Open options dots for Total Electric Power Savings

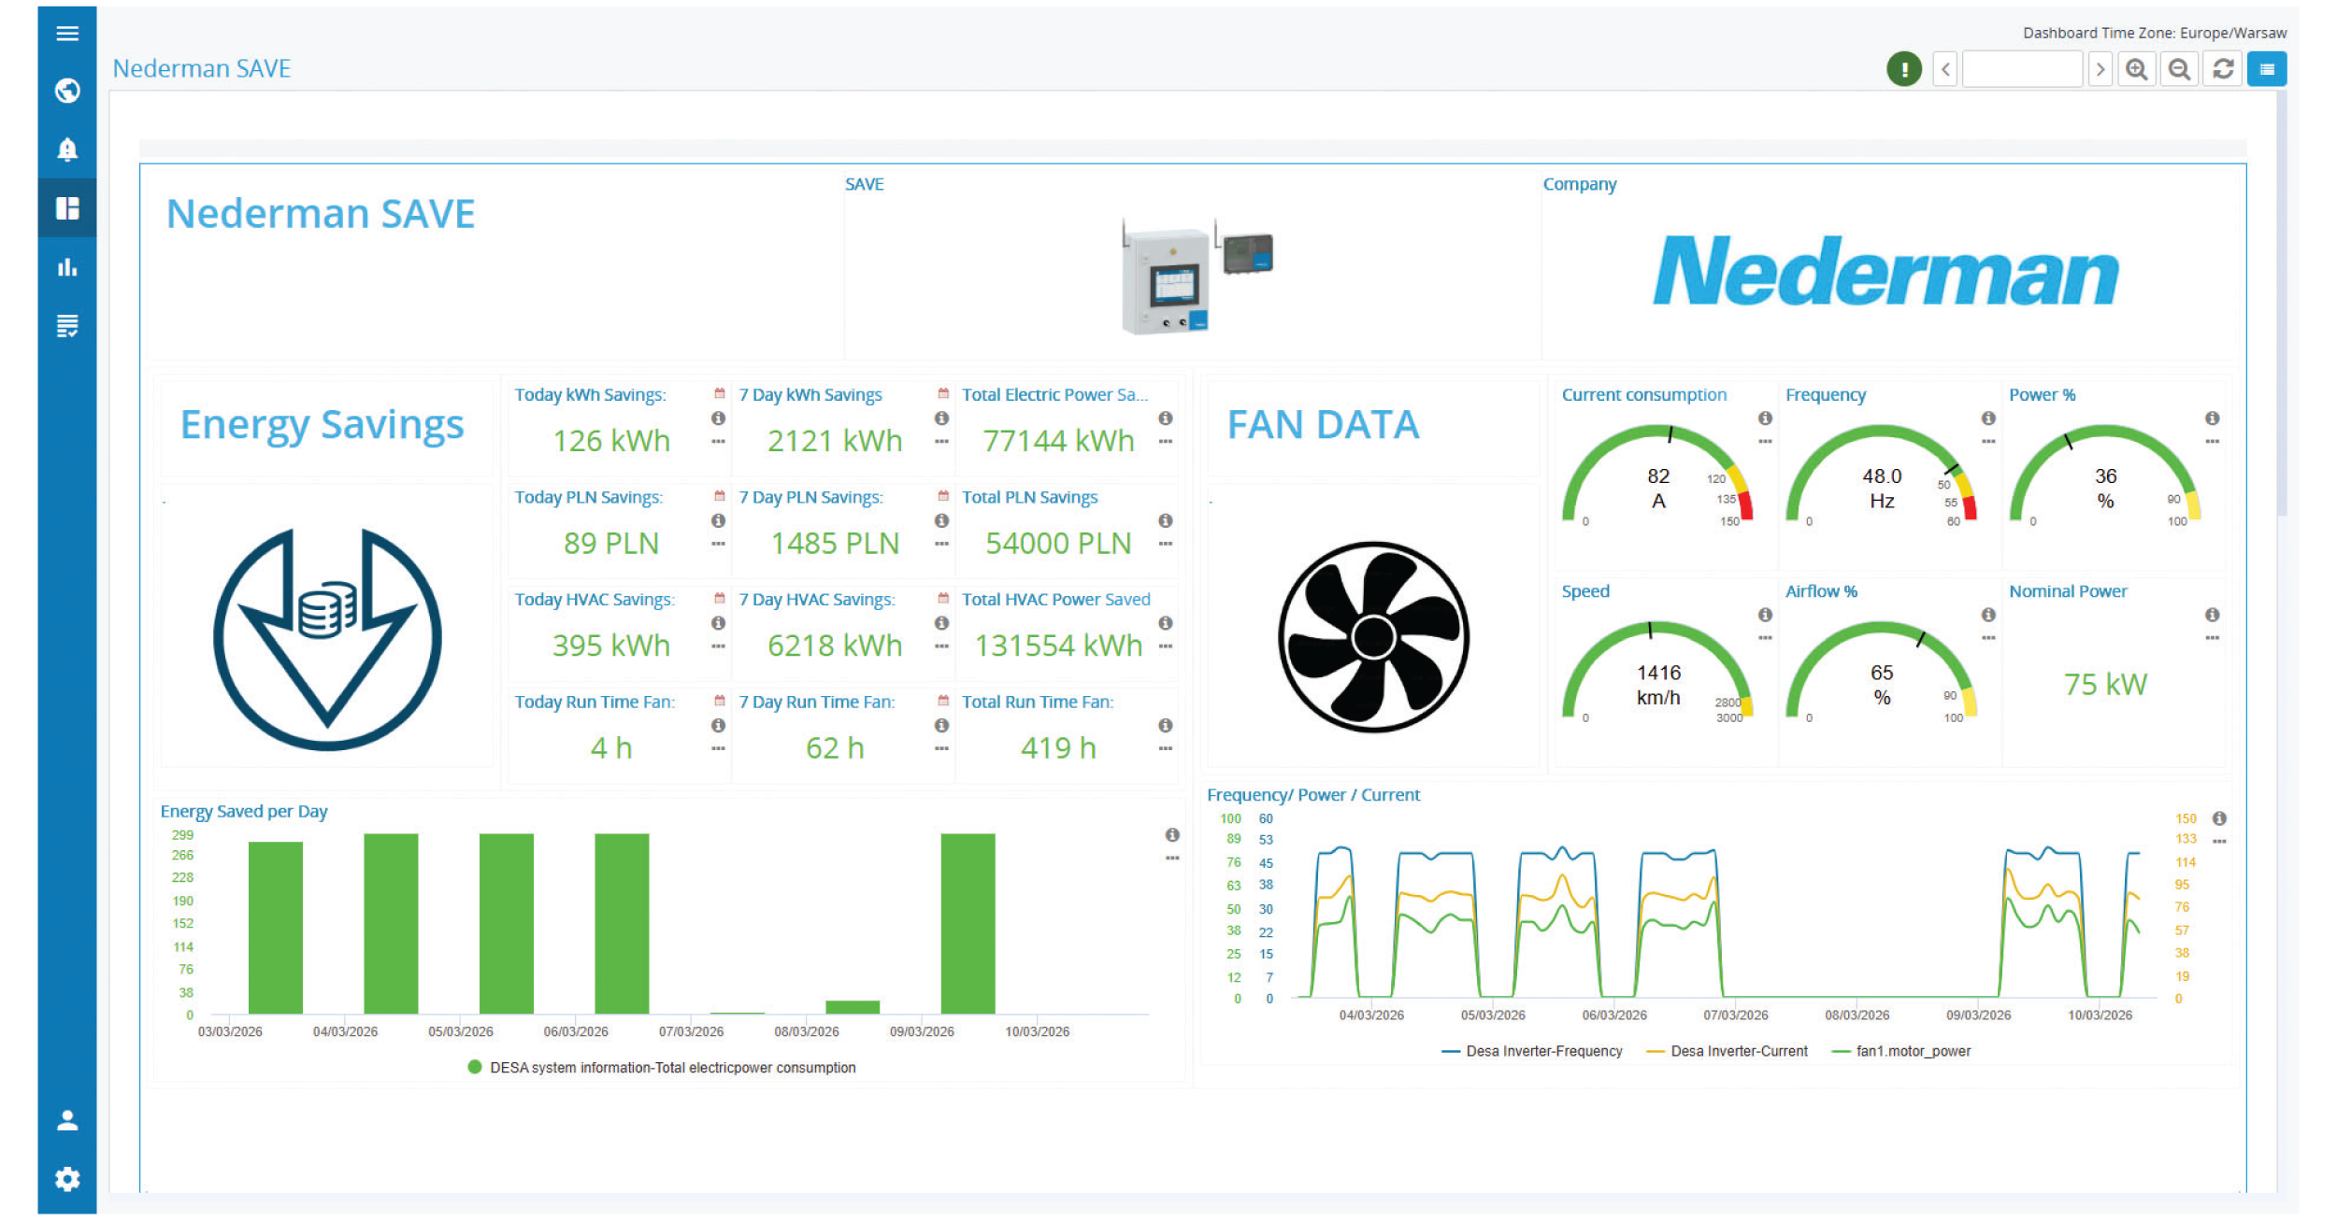pos(1166,442)
